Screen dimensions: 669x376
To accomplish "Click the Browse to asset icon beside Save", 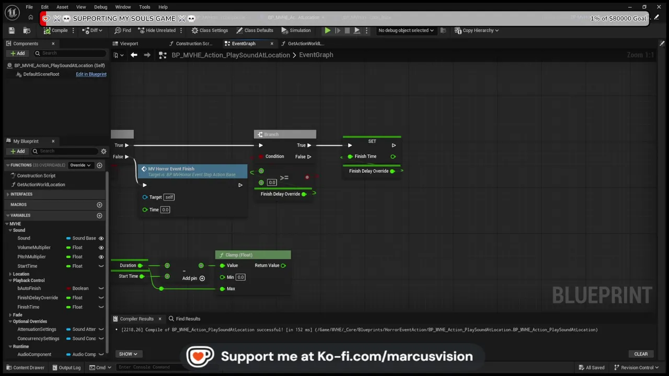I will (x=27, y=30).
